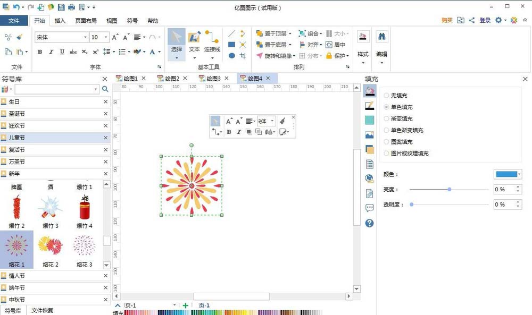The image size is (532, 315).
Task: Open the 插入 ribbon tab
Action: tap(59, 21)
